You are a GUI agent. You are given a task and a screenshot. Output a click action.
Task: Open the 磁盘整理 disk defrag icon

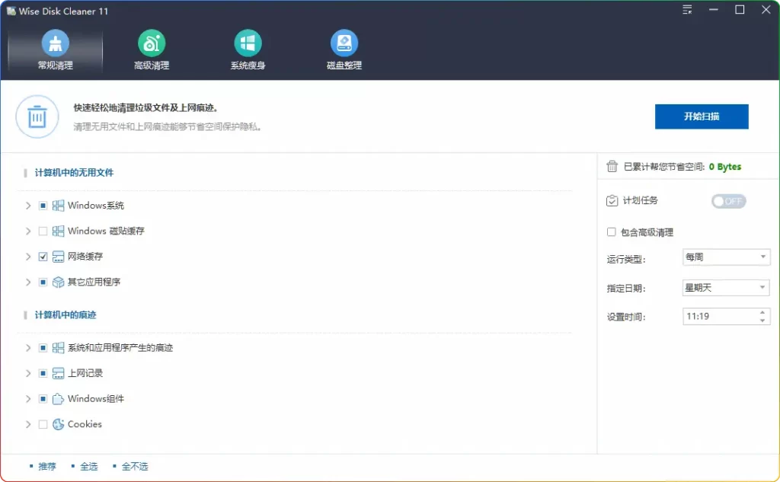click(344, 43)
